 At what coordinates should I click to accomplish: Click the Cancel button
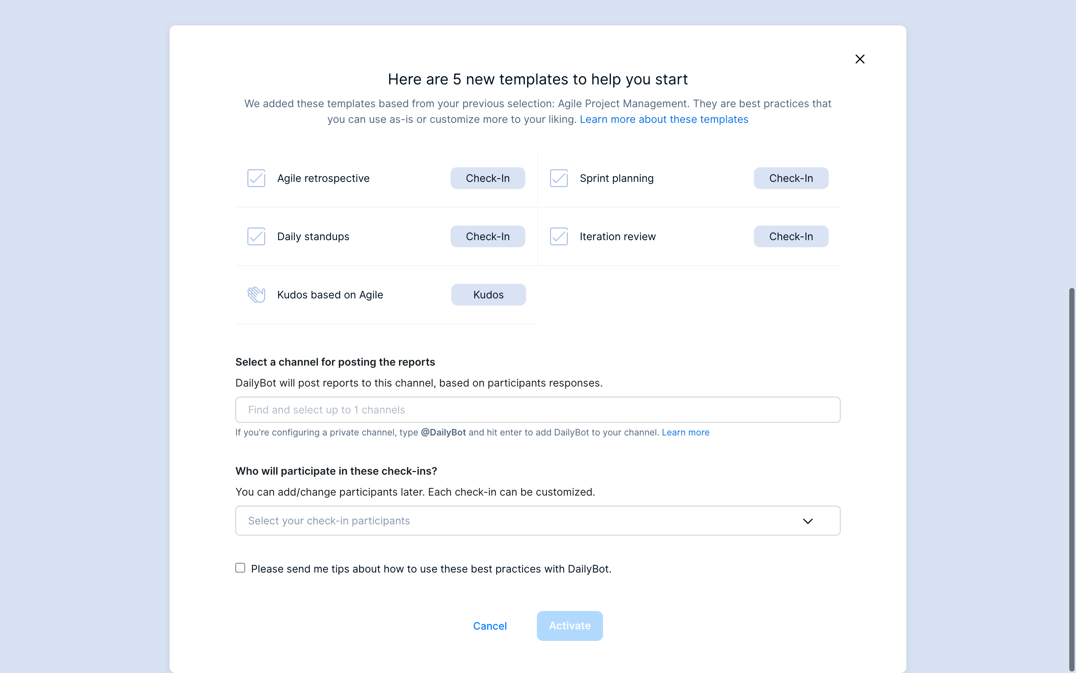tap(490, 626)
